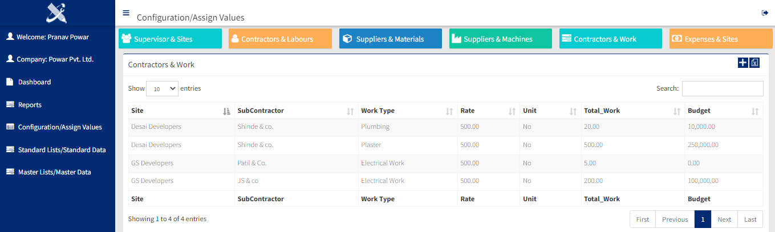Image resolution: width=775 pixels, height=232 pixels.
Task: Click the pencil-ruler app logo
Action: click(57, 12)
